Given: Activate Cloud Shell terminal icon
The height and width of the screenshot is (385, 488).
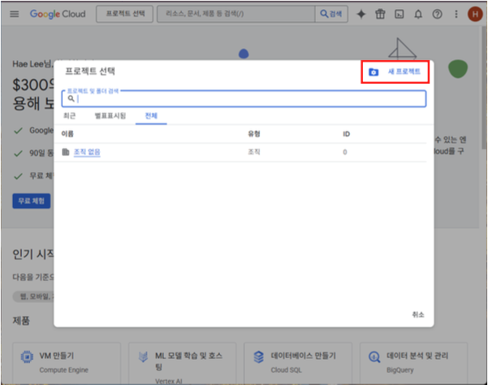Looking at the screenshot, I should [399, 14].
